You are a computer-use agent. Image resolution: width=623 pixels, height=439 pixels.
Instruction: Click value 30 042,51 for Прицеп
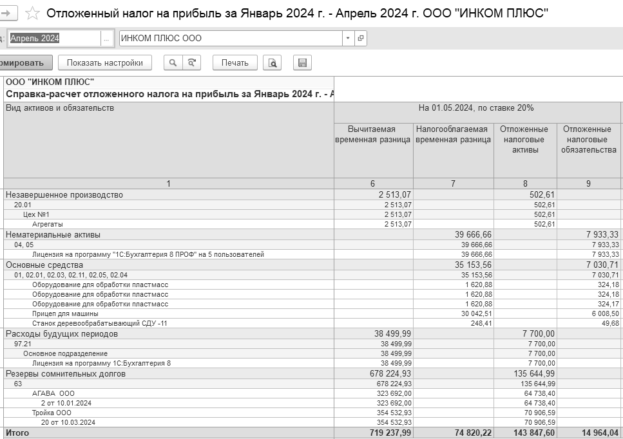(476, 313)
